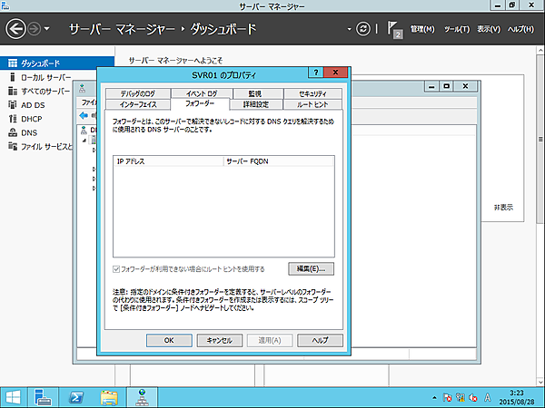Viewport: 545px width, 408px height.
Task: Click the help question mark in SVR01 dialog
Action: 315,73
